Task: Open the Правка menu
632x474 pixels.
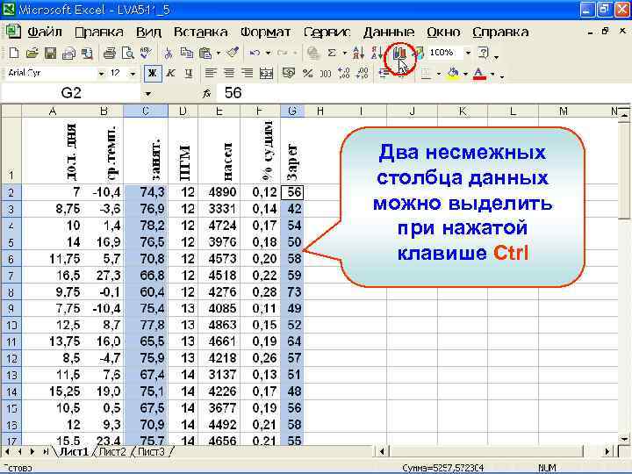Action: pos(98,32)
